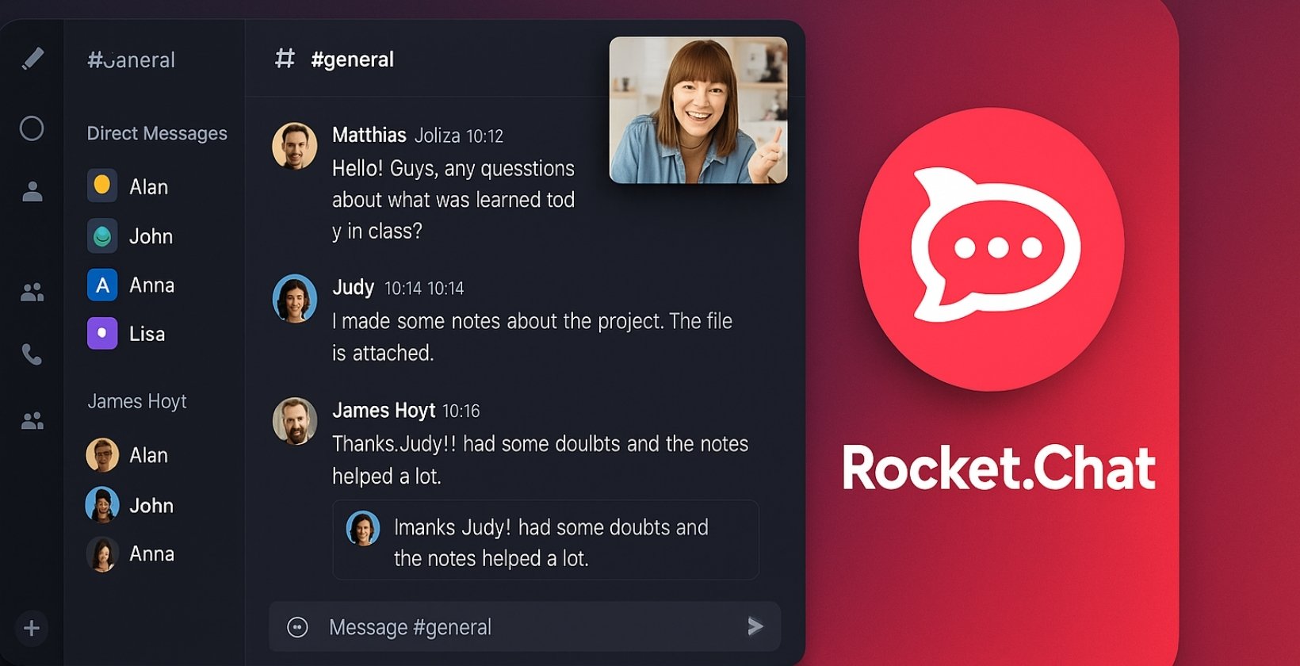Click the circle status icon in sidebar
Viewport: 1300px width, 666px height.
tap(32, 128)
